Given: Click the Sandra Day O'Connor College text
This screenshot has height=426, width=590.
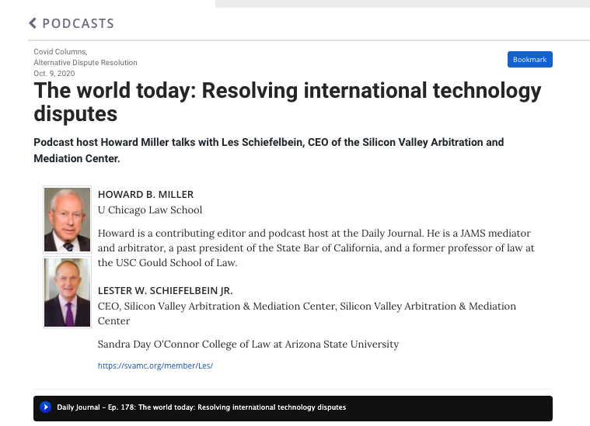Looking at the screenshot, I should point(247,344).
